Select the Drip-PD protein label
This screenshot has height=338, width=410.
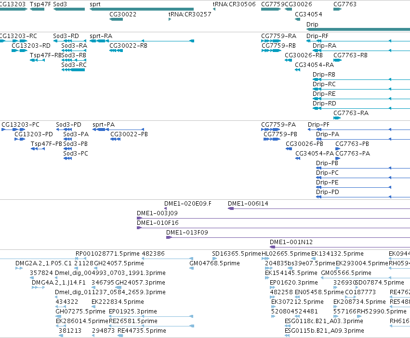[x=327, y=192]
